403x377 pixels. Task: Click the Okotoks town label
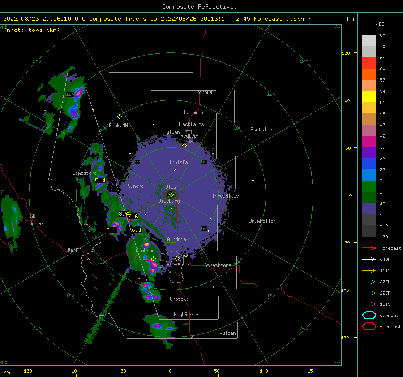point(179,299)
